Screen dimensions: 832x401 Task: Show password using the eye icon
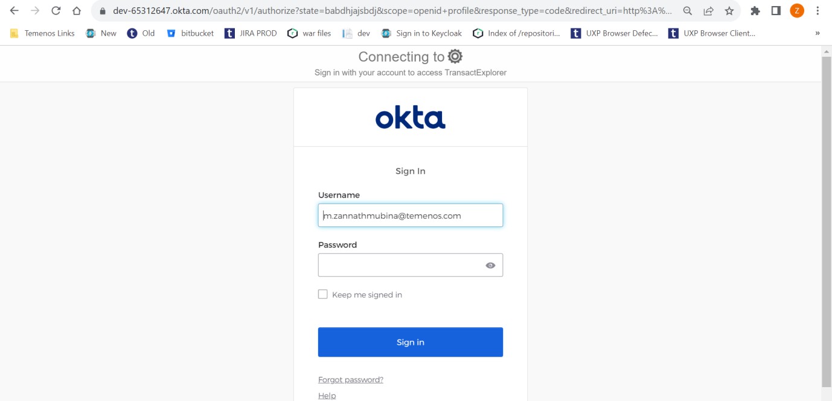point(490,265)
